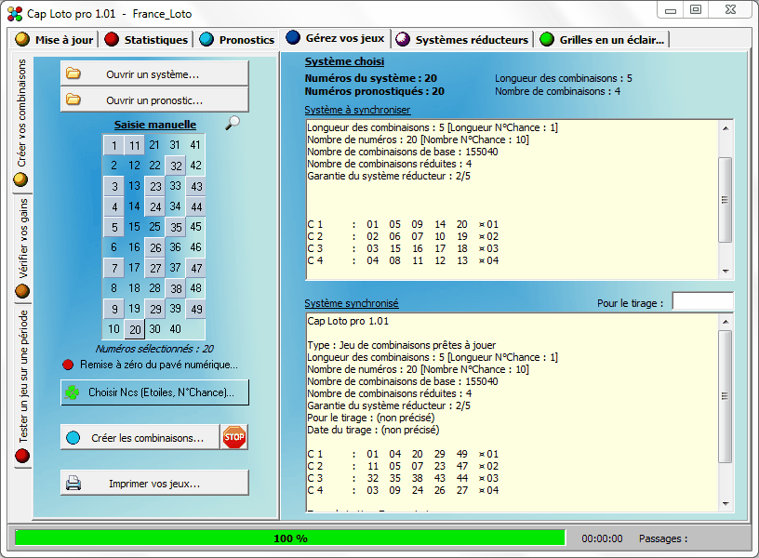
Task: Select the vertical tab Créer vos combinaisons
Action: pos(21,123)
